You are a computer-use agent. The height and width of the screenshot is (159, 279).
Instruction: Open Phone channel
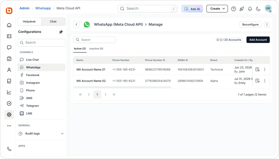click(x=41, y=90)
